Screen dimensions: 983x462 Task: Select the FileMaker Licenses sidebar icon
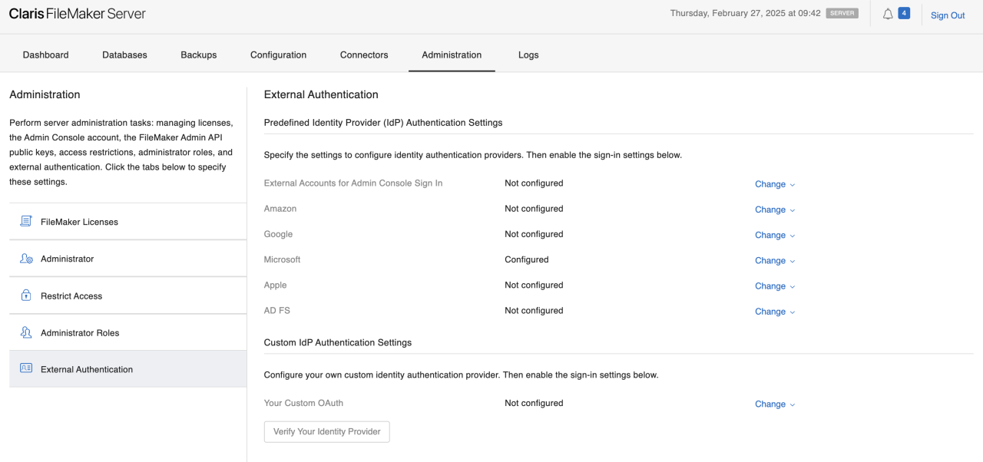tap(24, 221)
